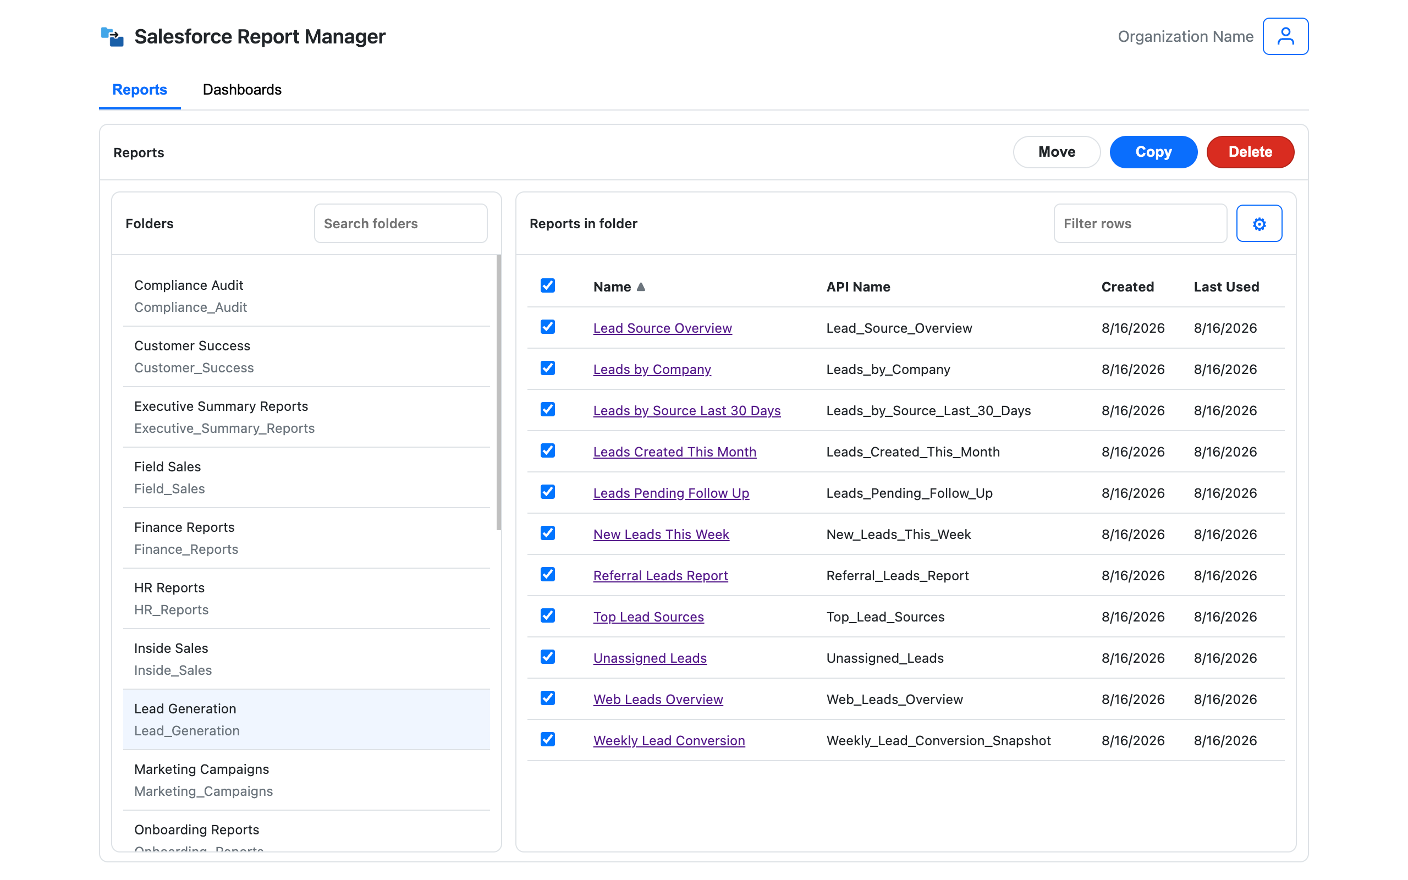Screen dimensions: 1408x880
Task: Sort by the Name column header
Action: tap(612, 287)
